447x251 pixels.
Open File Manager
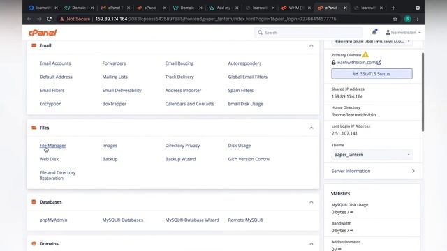tap(53, 146)
